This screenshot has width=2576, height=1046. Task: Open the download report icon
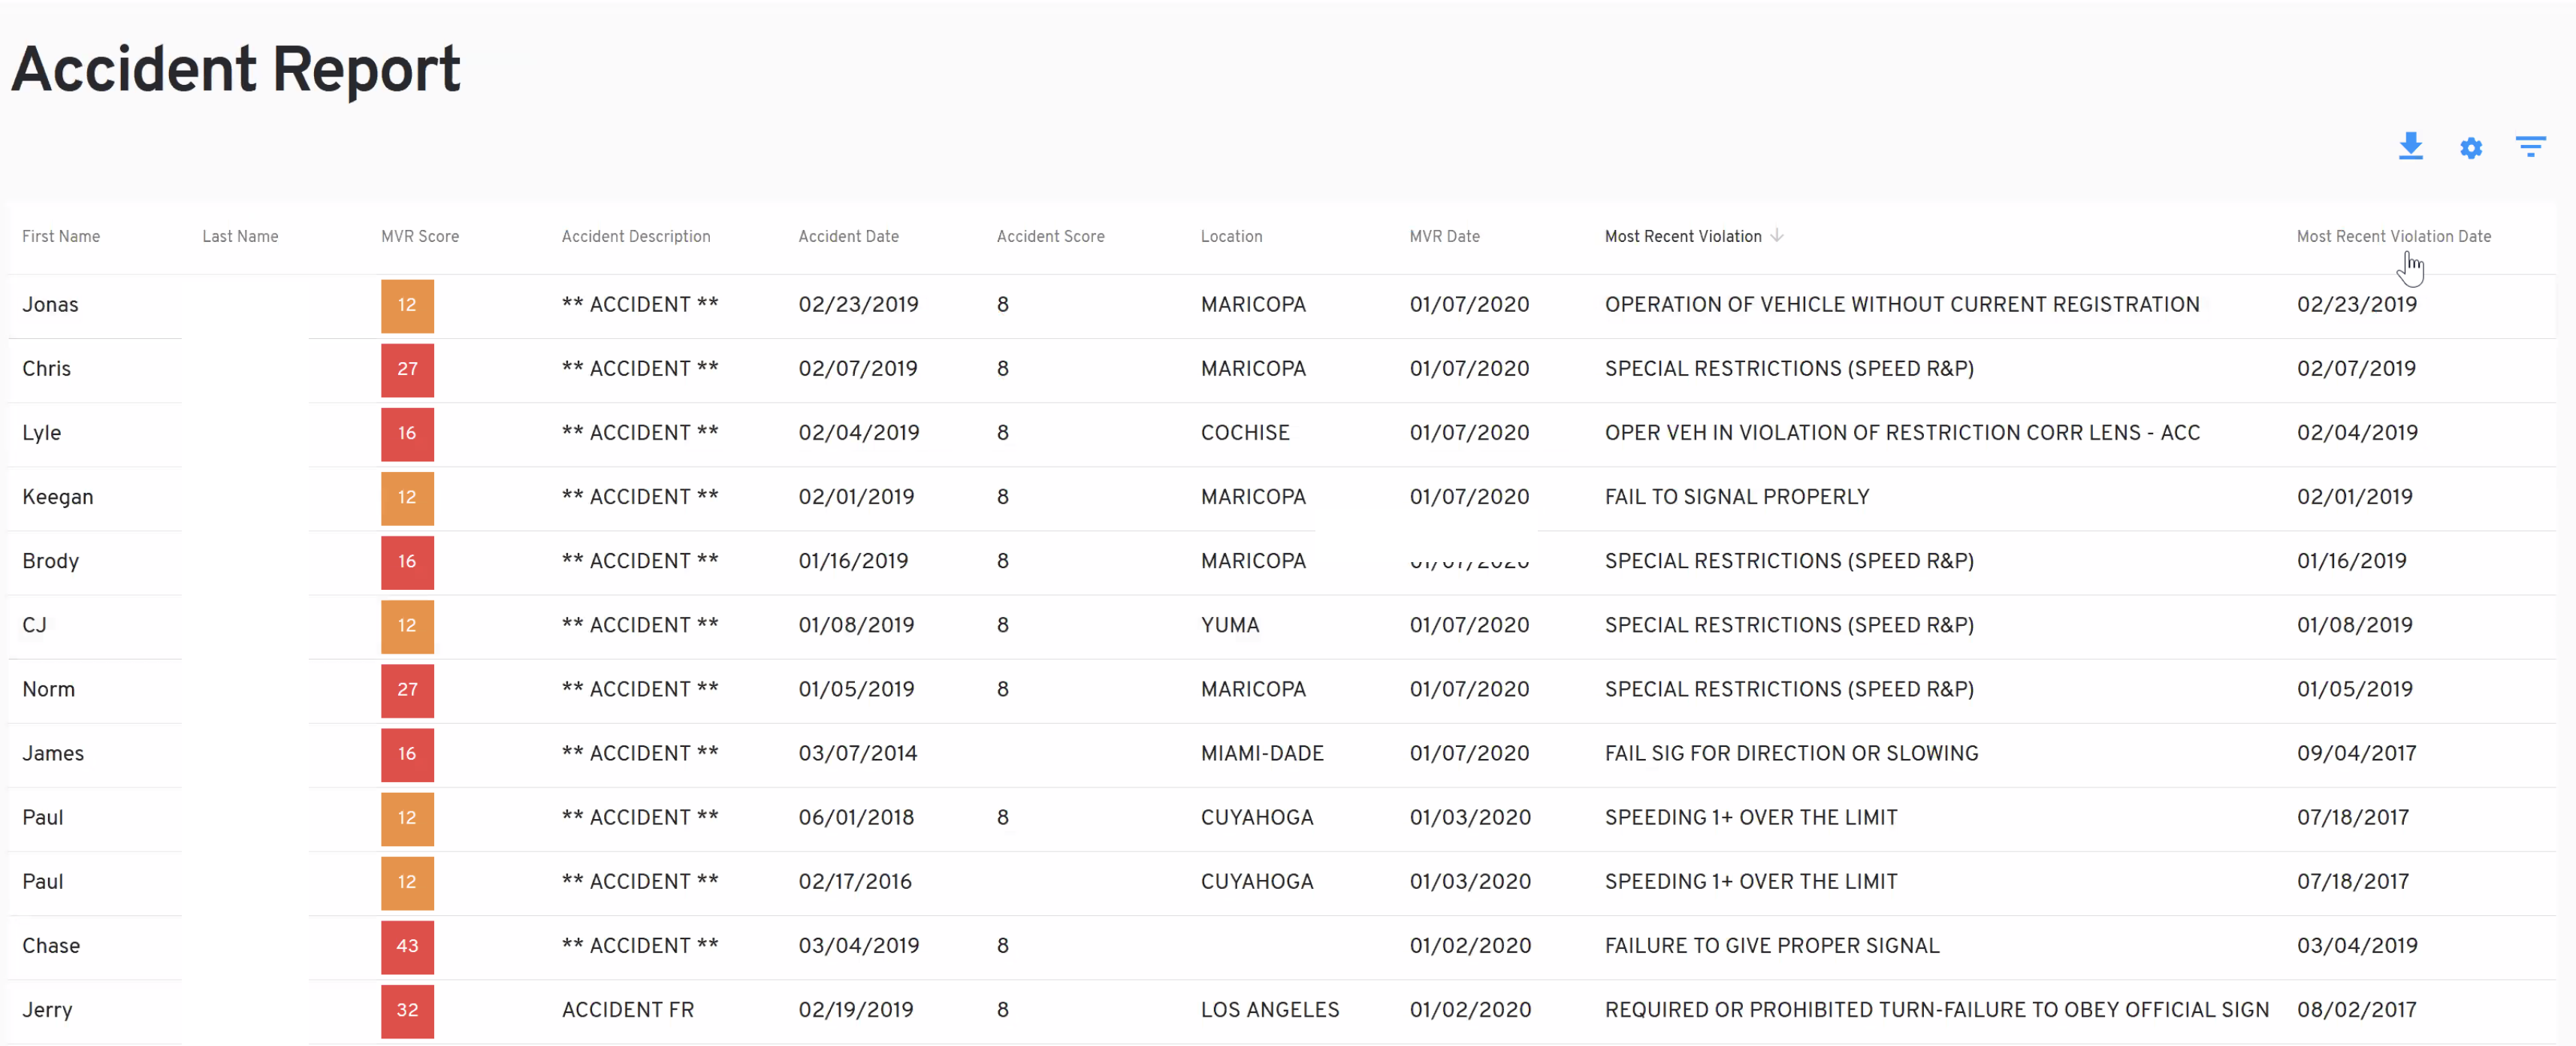coord(2411,147)
